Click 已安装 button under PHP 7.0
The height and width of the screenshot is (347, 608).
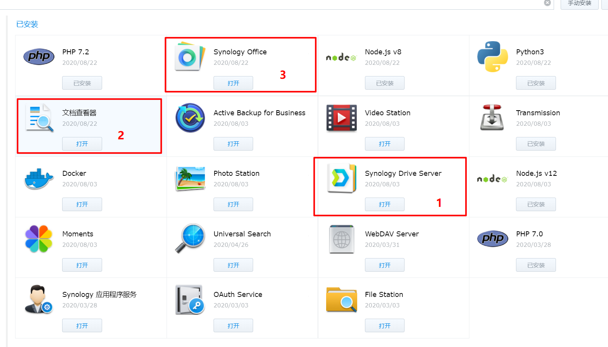(536, 265)
